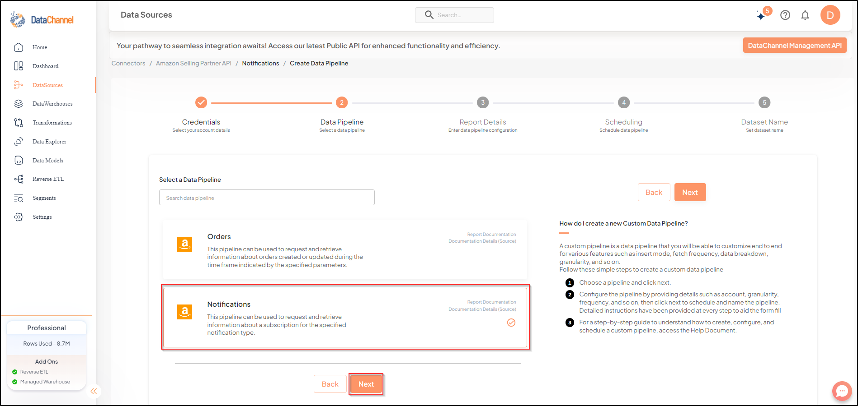Select the Orders pipeline card

(x=345, y=250)
